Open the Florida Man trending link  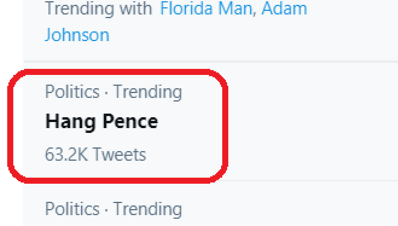tap(206, 8)
